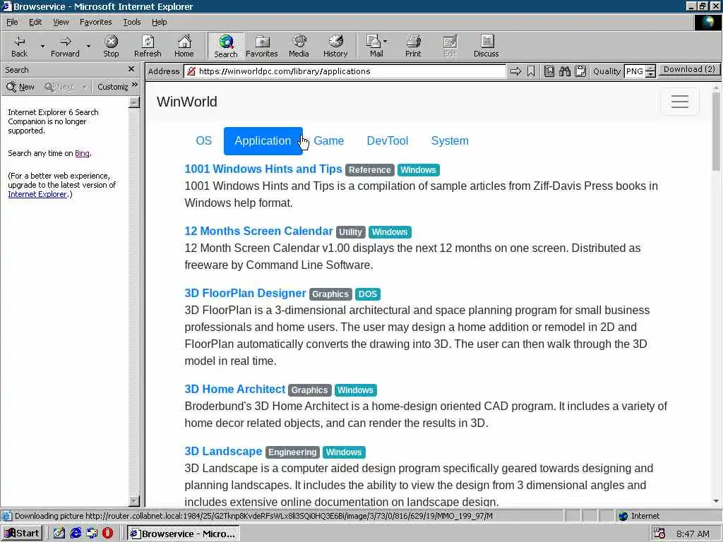Screen dimensions: 723x542
Task: Open the 1001 Windows Hints and Tips link
Action: (263, 169)
